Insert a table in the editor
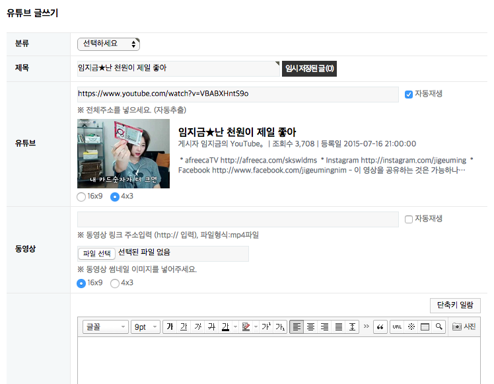The height and width of the screenshot is (384, 494). click(x=425, y=327)
